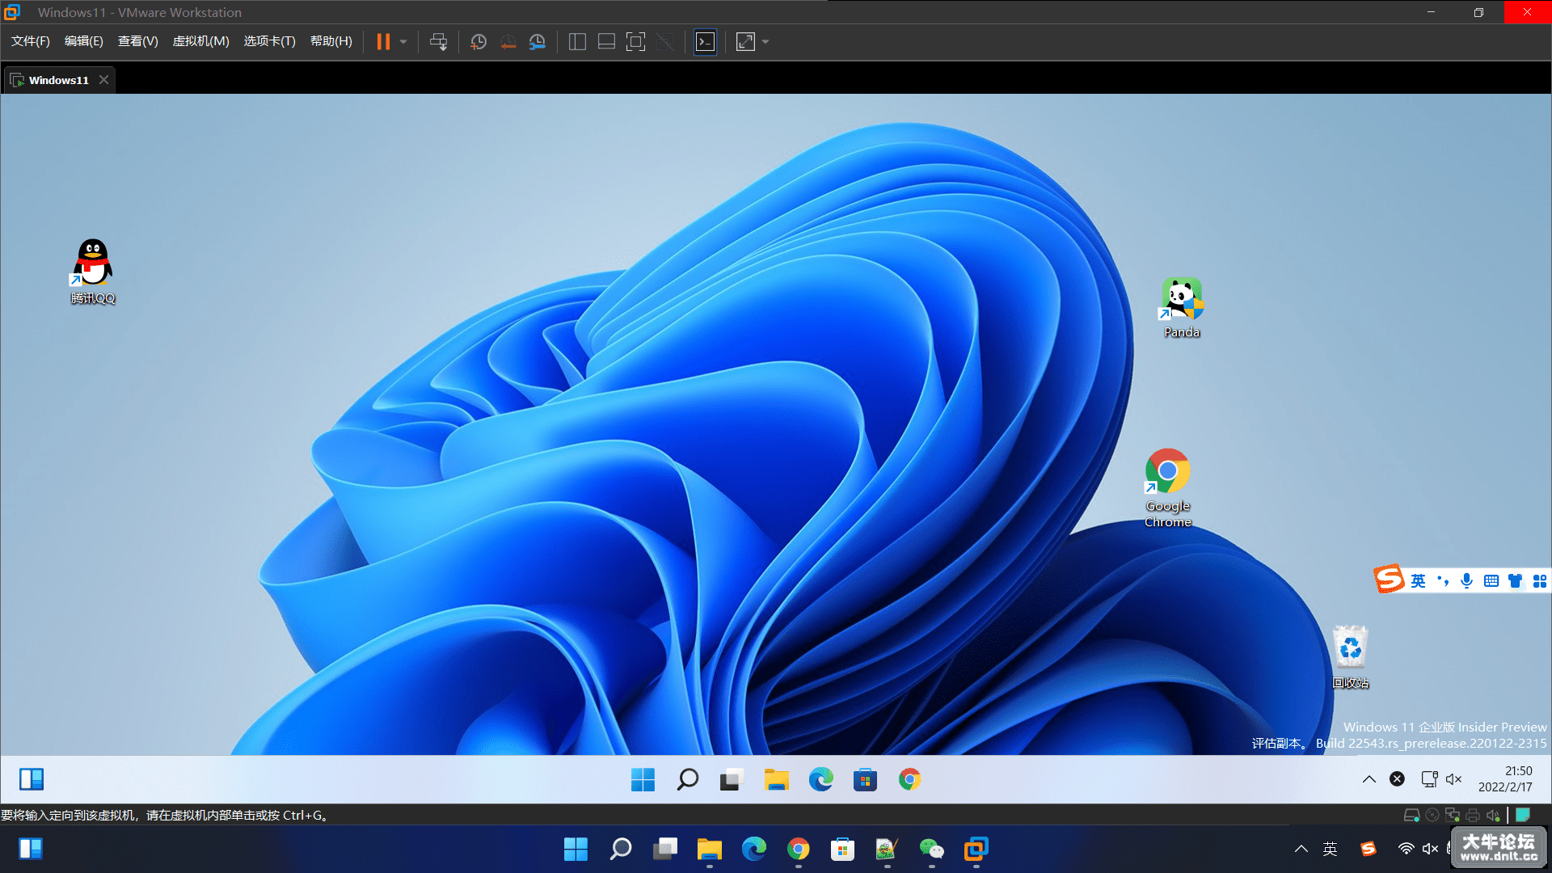This screenshot has height=873, width=1552.
Task: Toggle the console view toolbar button
Action: (x=706, y=42)
